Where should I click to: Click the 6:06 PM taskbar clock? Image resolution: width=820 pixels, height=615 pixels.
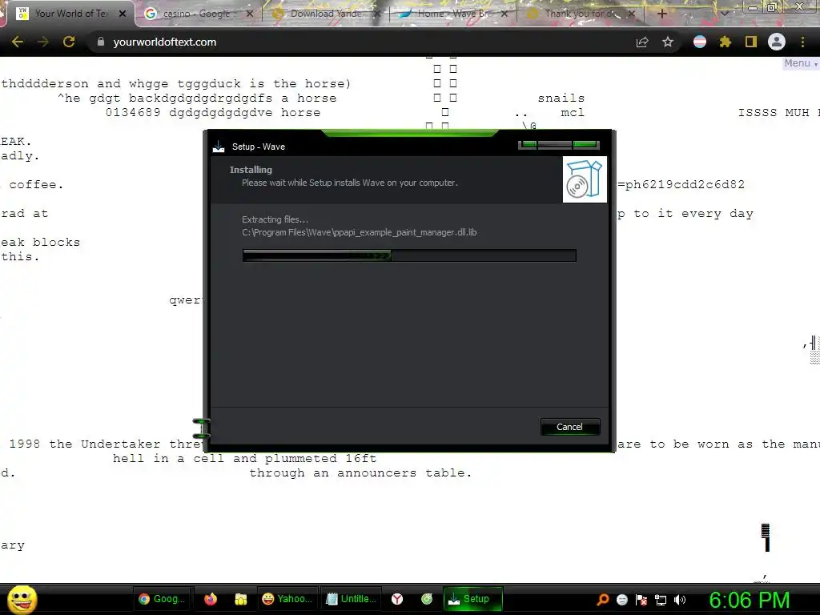pos(750,600)
